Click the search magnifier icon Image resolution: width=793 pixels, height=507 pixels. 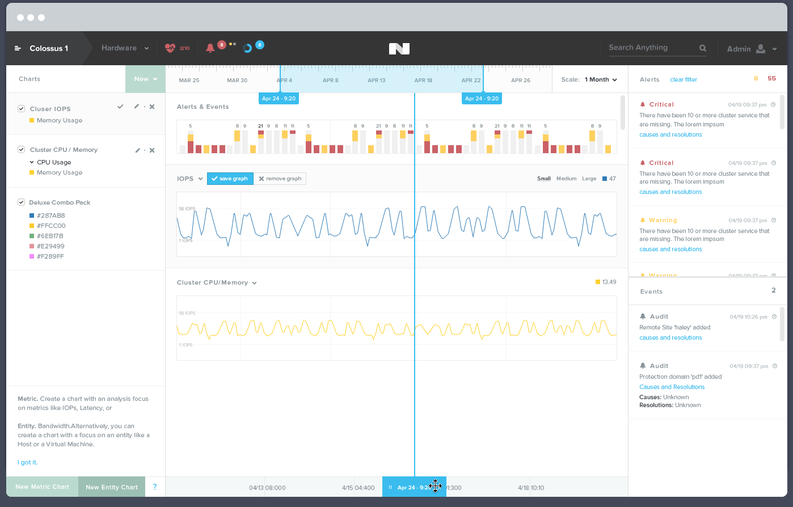click(703, 48)
